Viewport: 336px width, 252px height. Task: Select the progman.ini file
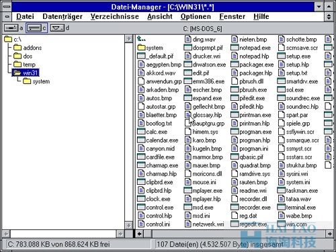point(250,149)
